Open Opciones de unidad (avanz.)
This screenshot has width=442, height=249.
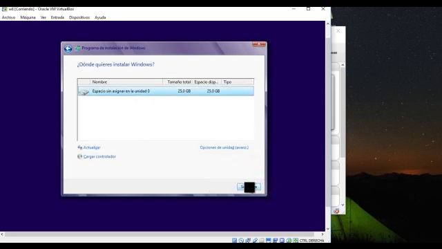point(224,147)
